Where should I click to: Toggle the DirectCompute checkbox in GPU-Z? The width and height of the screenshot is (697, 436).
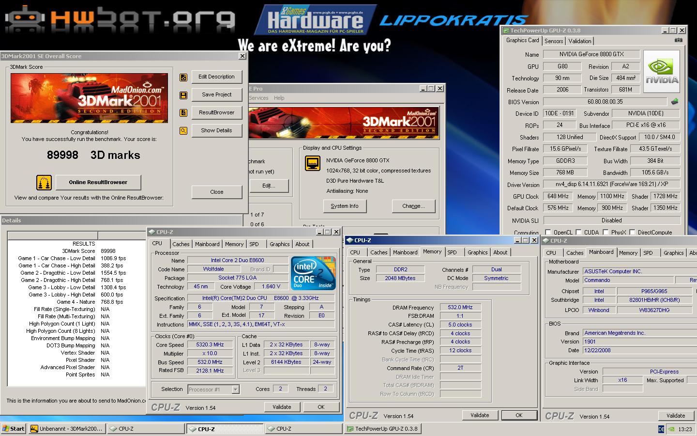click(x=632, y=233)
